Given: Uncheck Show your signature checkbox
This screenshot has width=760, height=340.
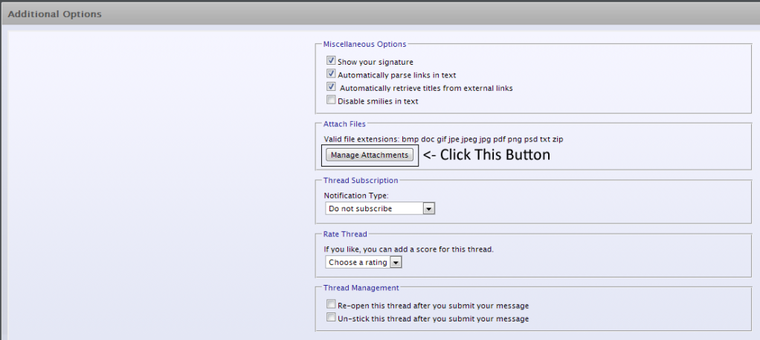Looking at the screenshot, I should point(331,61).
